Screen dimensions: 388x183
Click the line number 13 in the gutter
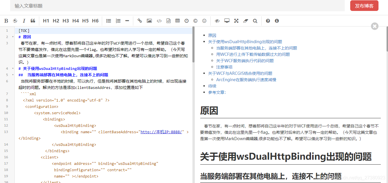click(x=6, y=132)
